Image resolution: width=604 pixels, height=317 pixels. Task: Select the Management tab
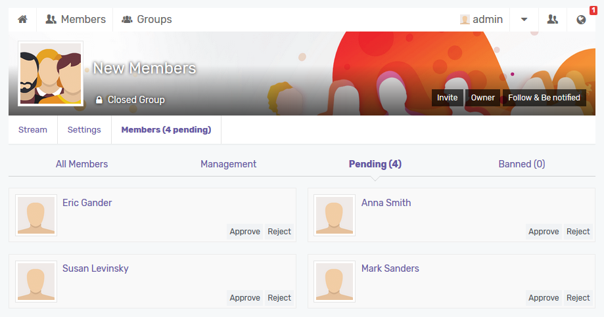(229, 164)
